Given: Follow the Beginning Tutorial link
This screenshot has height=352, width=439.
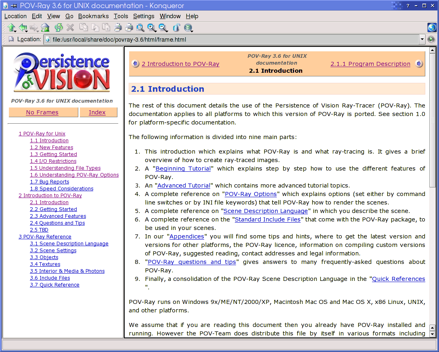Looking at the screenshot, I should click(183, 169).
